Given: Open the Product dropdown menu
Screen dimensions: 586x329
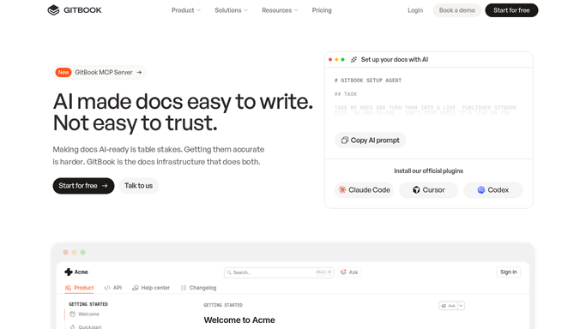Looking at the screenshot, I should (185, 10).
